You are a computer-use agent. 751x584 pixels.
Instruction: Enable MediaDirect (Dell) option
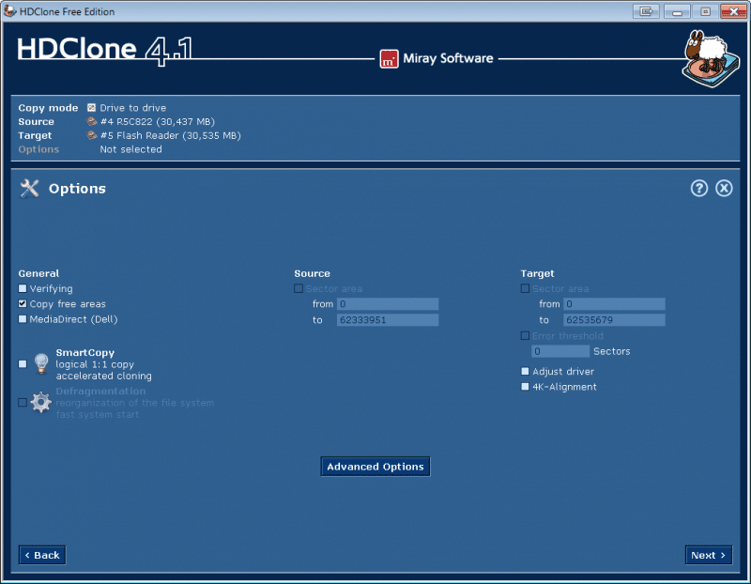tap(22, 318)
